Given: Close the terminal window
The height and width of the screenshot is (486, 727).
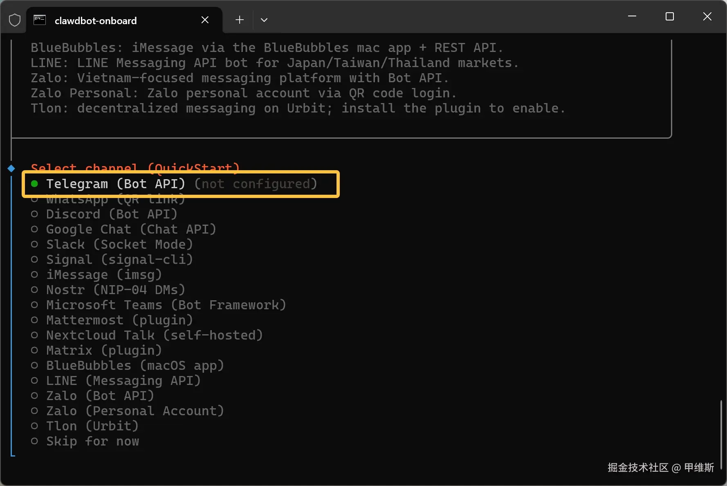Looking at the screenshot, I should coord(707,16).
